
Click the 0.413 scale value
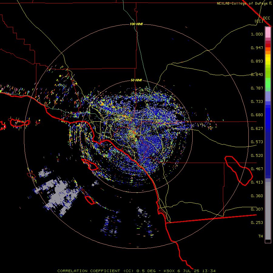pos(257,182)
